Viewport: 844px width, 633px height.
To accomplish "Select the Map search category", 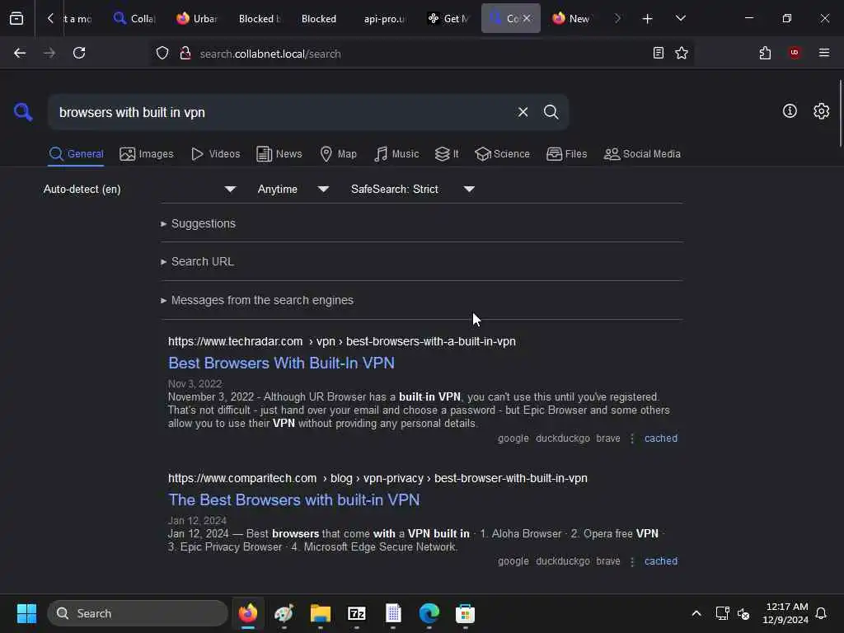I will (338, 154).
